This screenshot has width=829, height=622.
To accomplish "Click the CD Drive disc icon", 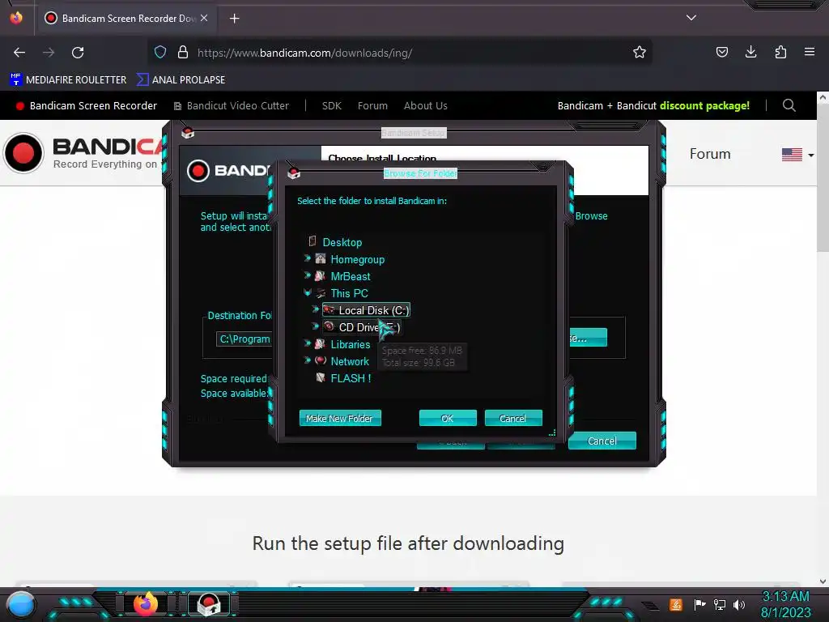I will [x=329, y=326].
